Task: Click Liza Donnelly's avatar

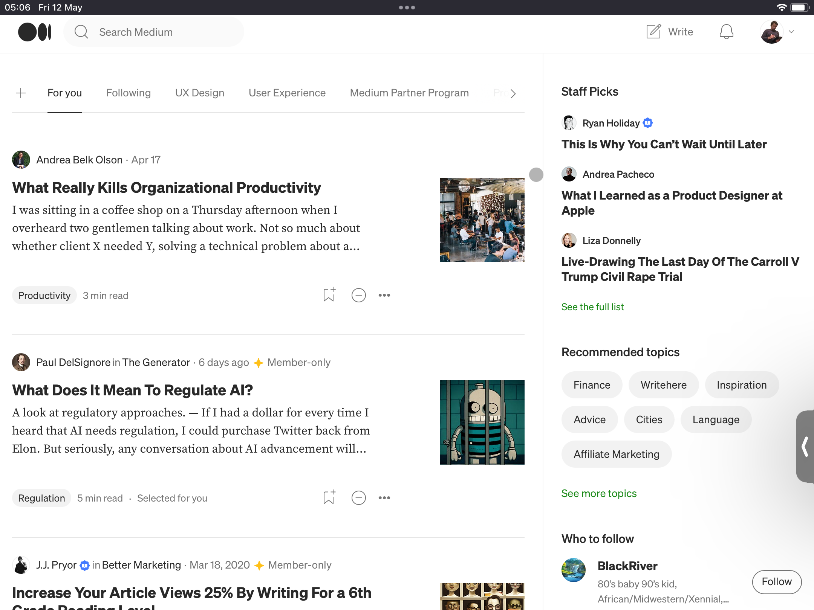Action: 569,240
